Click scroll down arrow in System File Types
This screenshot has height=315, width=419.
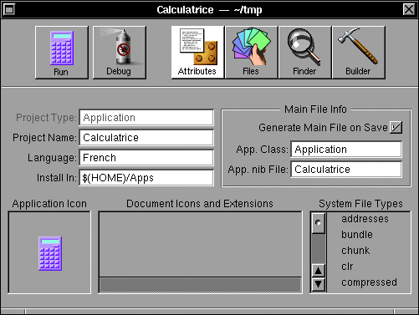(x=318, y=284)
